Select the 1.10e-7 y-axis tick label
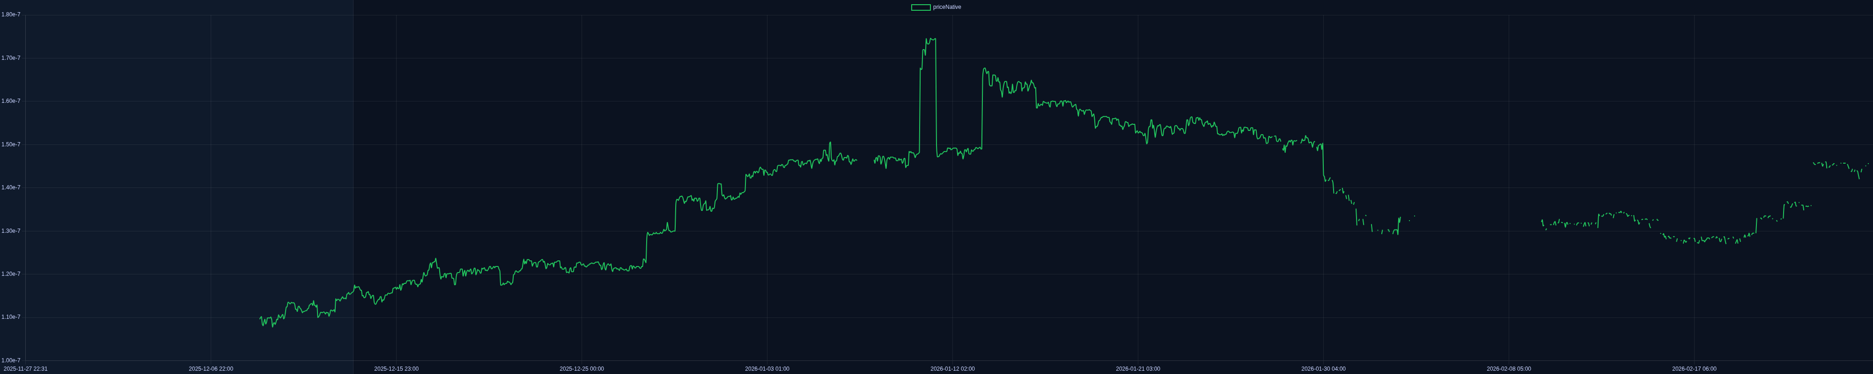 (11, 317)
